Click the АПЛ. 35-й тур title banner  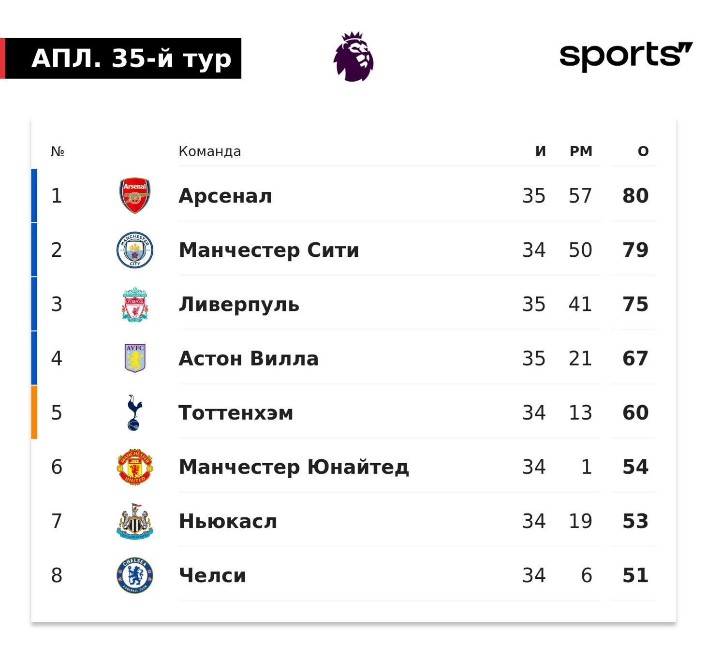point(121,58)
